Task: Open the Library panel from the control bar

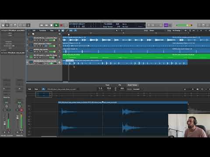Action: (x=3, y=25)
